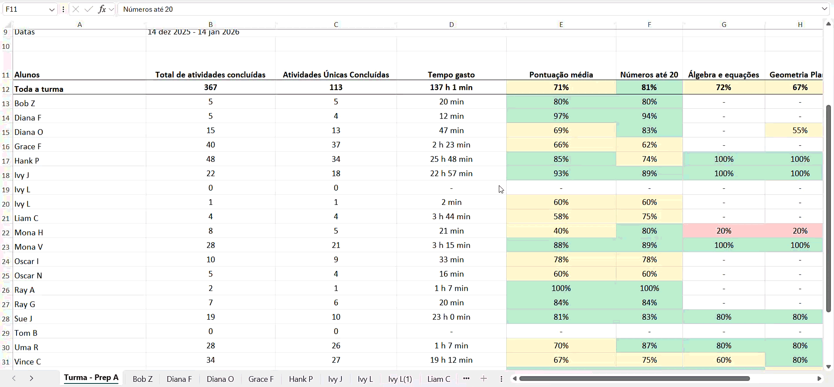Switch to the Hank P sheet tab
Screen dimensions: 834x387
301,379
